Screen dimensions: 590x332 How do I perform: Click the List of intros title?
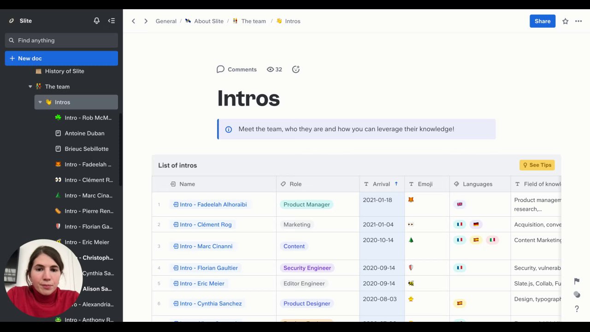click(x=177, y=166)
